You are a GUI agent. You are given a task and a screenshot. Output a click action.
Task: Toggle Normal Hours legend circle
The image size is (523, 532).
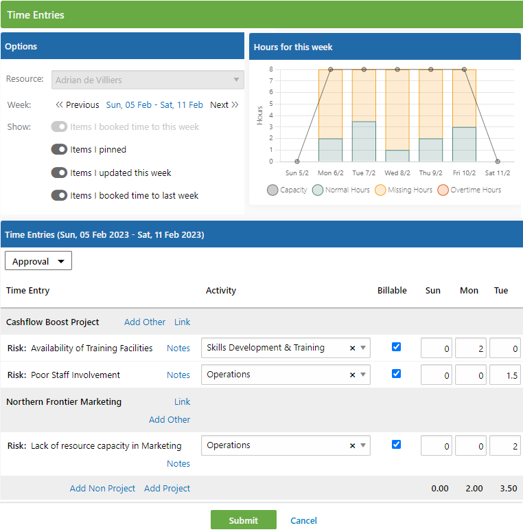317,190
